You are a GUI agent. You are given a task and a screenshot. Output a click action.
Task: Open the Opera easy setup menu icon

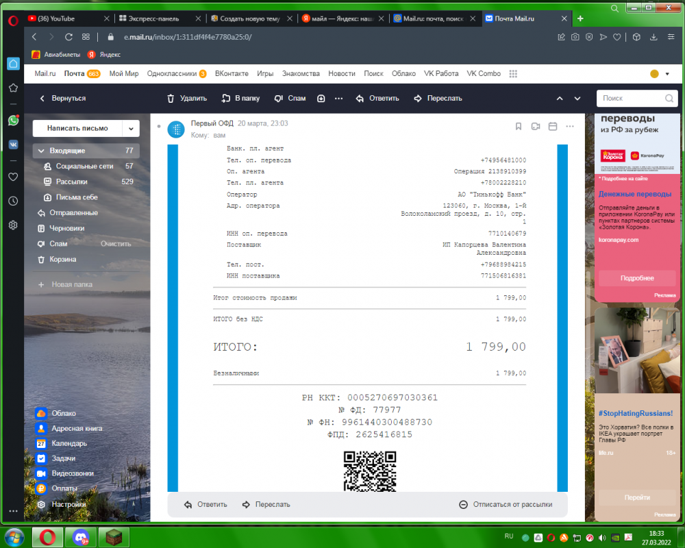pyautogui.click(x=671, y=37)
